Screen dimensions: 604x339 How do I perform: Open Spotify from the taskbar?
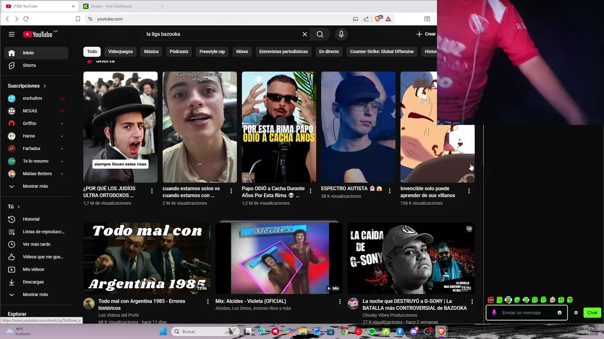tap(372, 331)
